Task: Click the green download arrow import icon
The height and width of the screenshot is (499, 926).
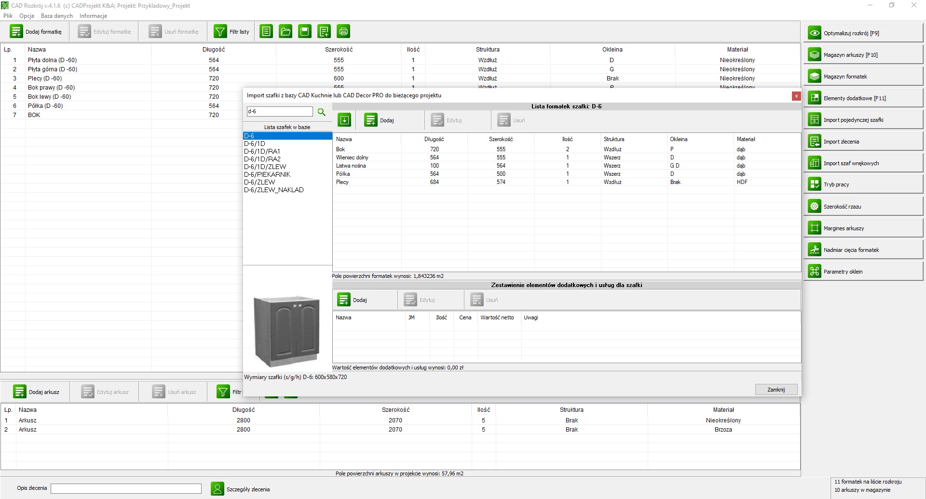Action: 344,120
